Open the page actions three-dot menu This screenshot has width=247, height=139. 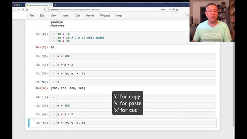pyautogui.click(x=170, y=10)
